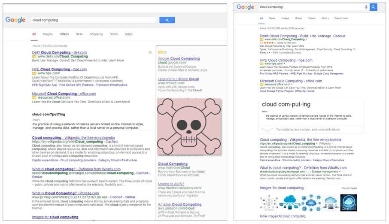Select the Shopping tab
Viewport: 389px width, 224px height.
coord(96,34)
